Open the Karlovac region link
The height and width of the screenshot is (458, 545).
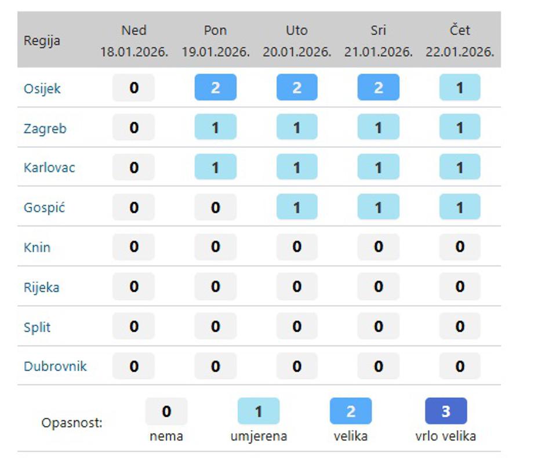pos(49,168)
